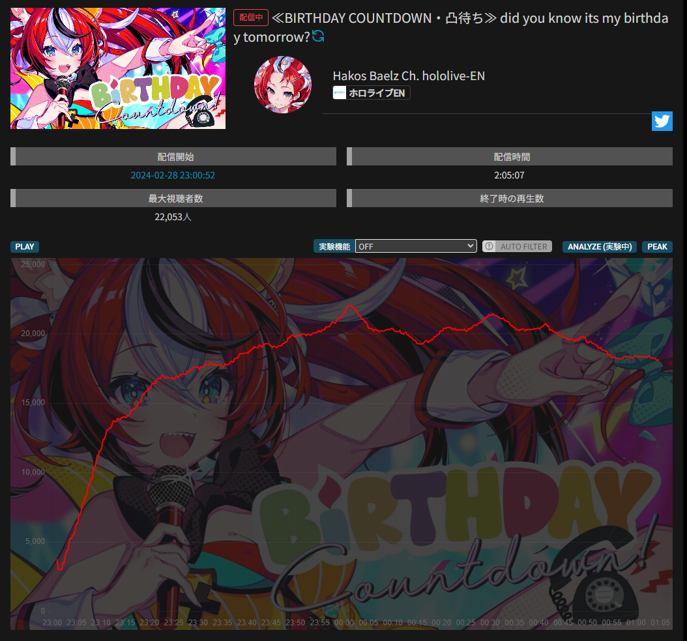Click the 5,000 y-axis label

(35, 541)
